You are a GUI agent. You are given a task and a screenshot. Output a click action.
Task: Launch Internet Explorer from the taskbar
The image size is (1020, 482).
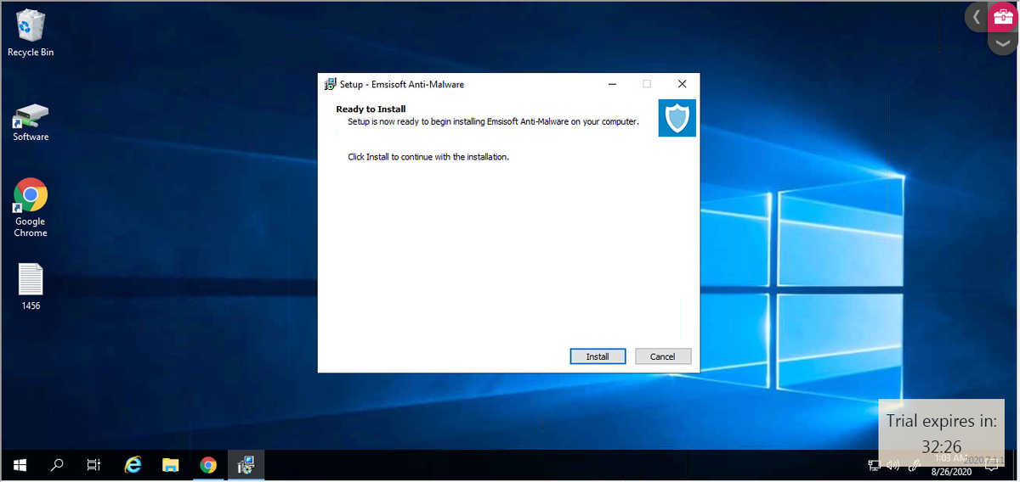tap(133, 465)
